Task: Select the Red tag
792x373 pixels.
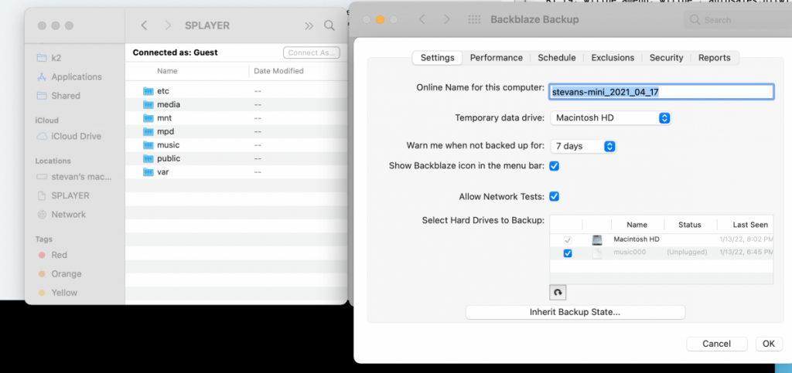Action: pyautogui.click(x=53, y=255)
